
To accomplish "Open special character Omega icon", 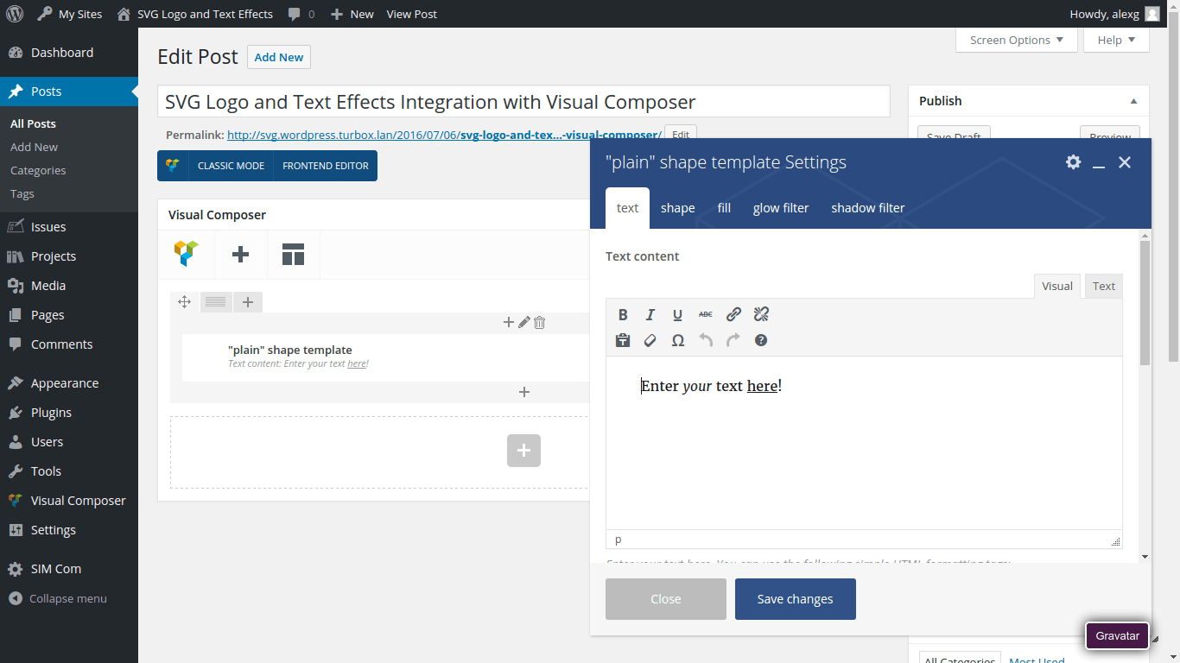I will point(678,341).
